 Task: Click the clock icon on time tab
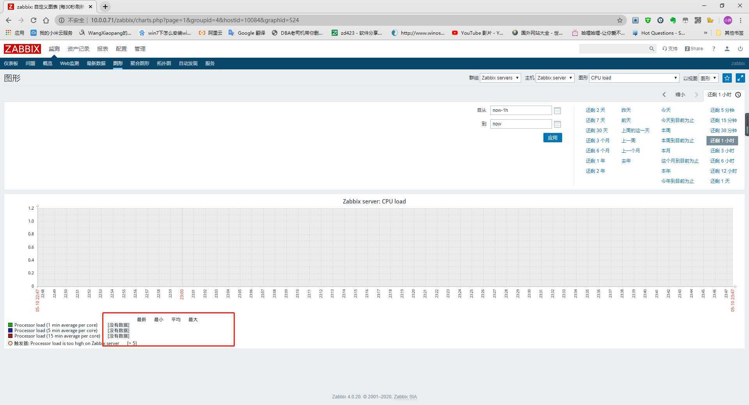pos(738,95)
